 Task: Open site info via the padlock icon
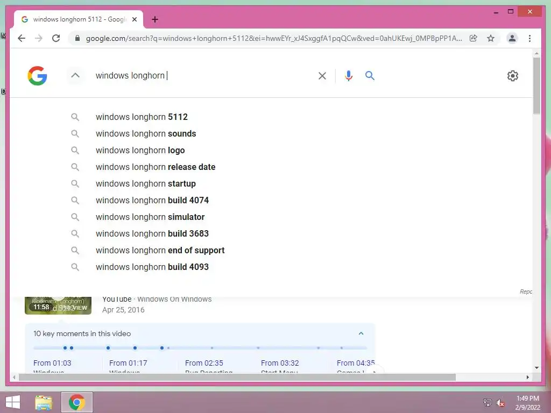tap(77, 38)
